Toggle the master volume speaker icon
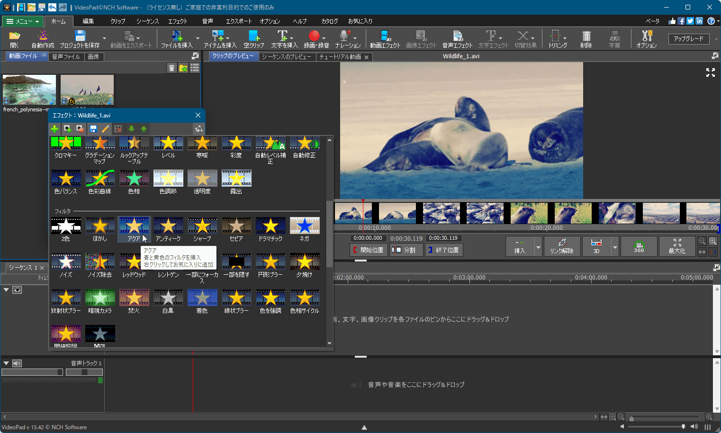 [694, 427]
